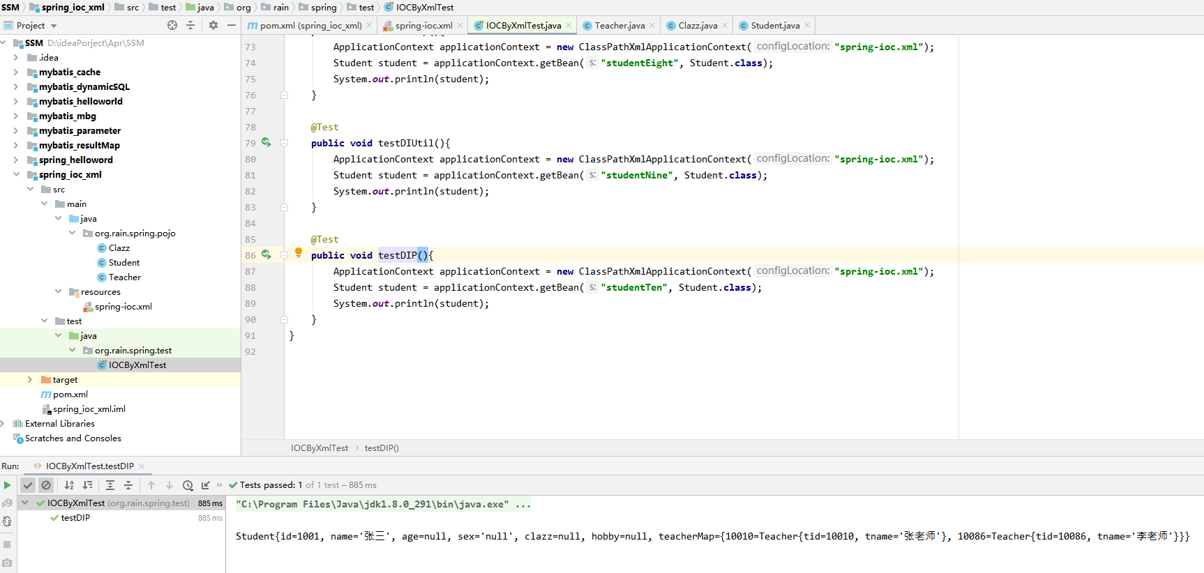Collapse spring_ioc_xml module
The height and width of the screenshot is (573, 1204).
pos(16,175)
